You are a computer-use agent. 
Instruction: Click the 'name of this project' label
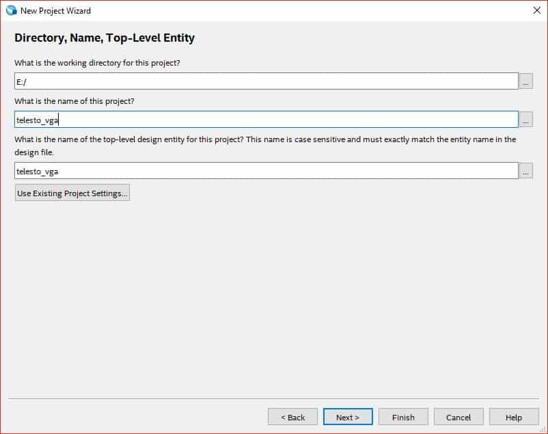(74, 101)
